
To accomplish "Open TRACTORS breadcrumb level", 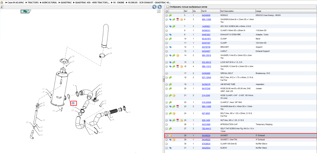I will coord(33,3).
